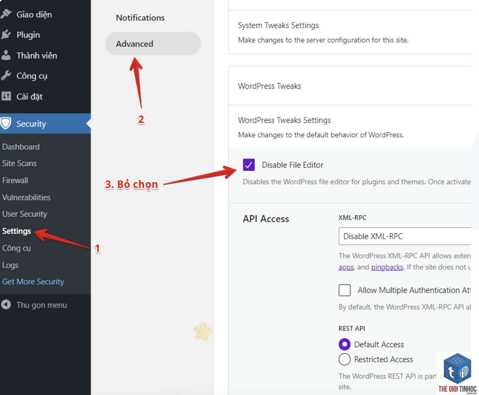Switch to the Advanced settings tab
This screenshot has height=395, width=479.
[x=153, y=44]
